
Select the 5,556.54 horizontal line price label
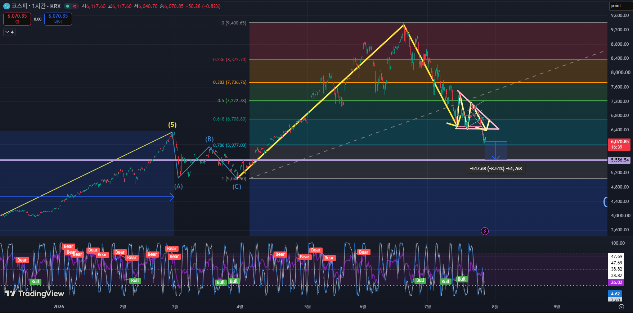(x=620, y=160)
